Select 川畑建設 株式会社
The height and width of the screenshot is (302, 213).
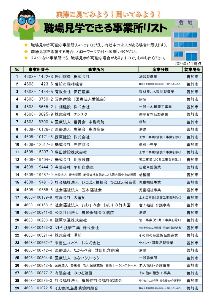pyautogui.click(x=72, y=107)
